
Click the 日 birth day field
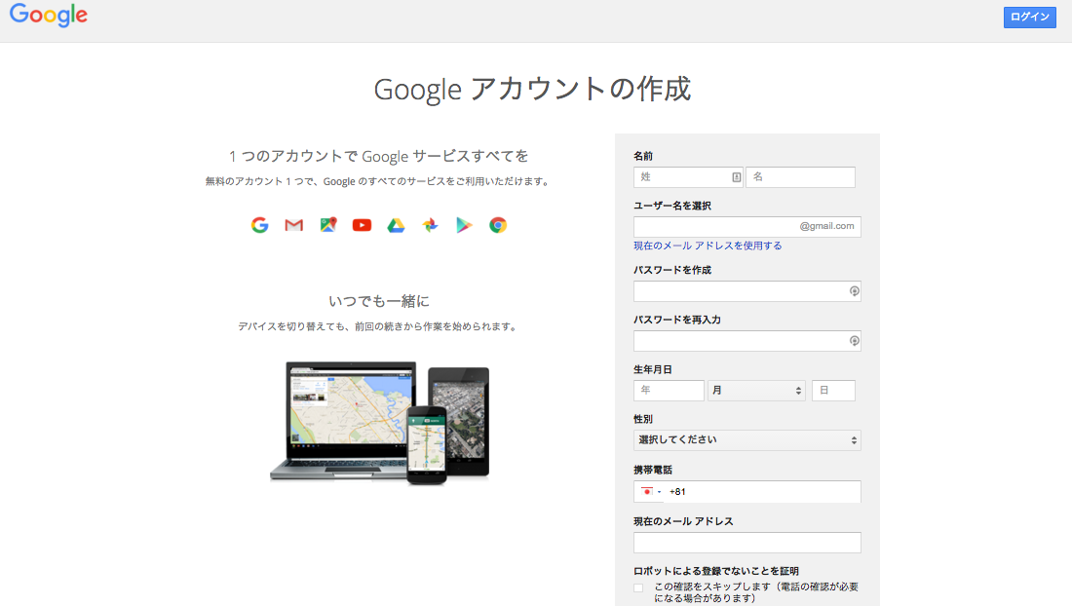click(833, 390)
